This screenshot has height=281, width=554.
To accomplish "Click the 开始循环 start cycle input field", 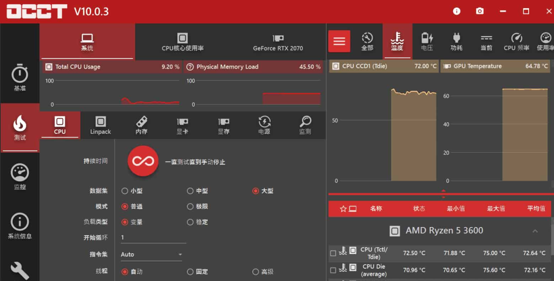I will 153,238.
